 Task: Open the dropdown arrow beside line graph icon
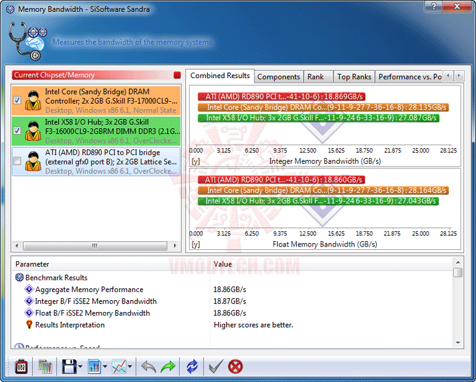tap(130, 367)
